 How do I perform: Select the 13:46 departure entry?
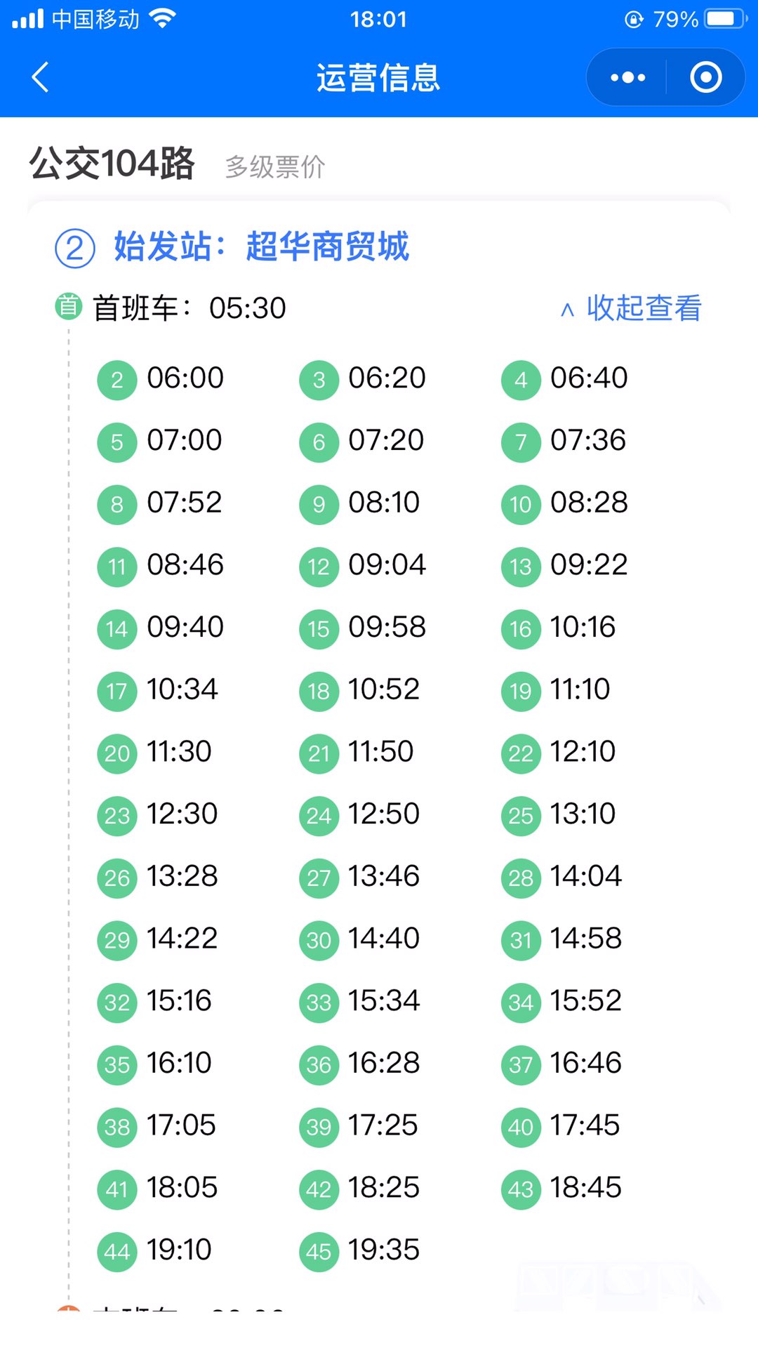pyautogui.click(x=384, y=876)
